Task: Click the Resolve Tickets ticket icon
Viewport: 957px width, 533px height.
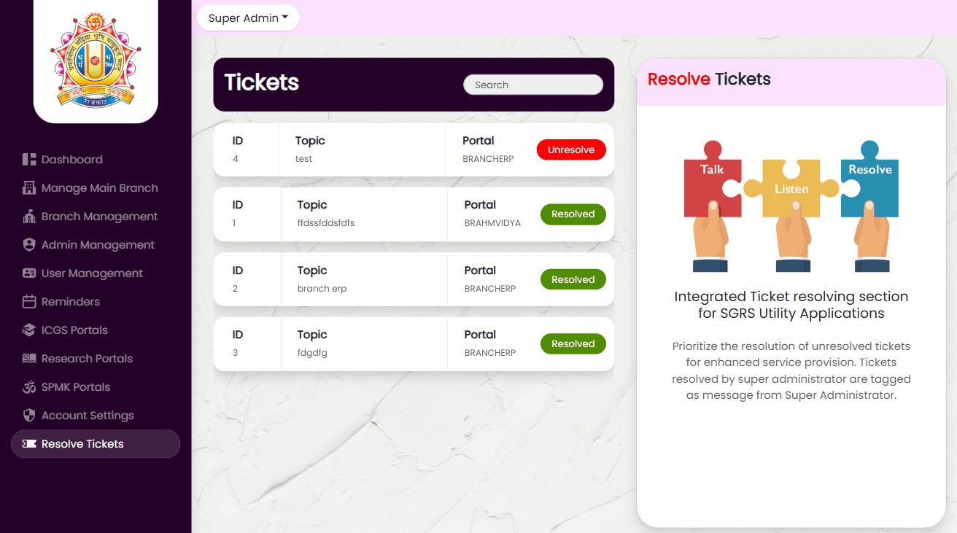Action: click(29, 444)
